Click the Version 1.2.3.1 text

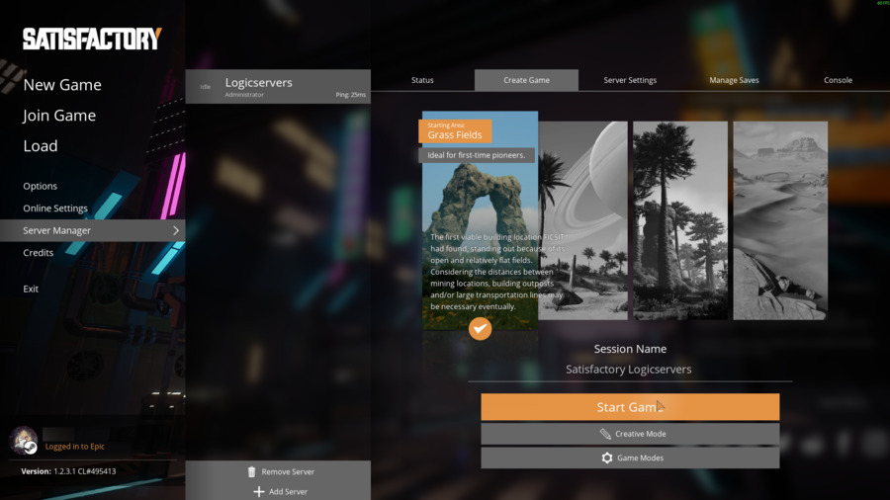point(68,471)
